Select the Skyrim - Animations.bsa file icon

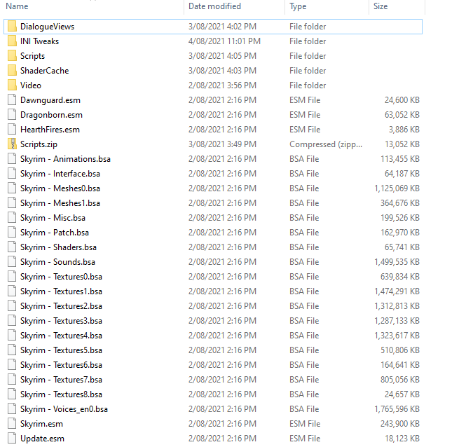click(12, 159)
